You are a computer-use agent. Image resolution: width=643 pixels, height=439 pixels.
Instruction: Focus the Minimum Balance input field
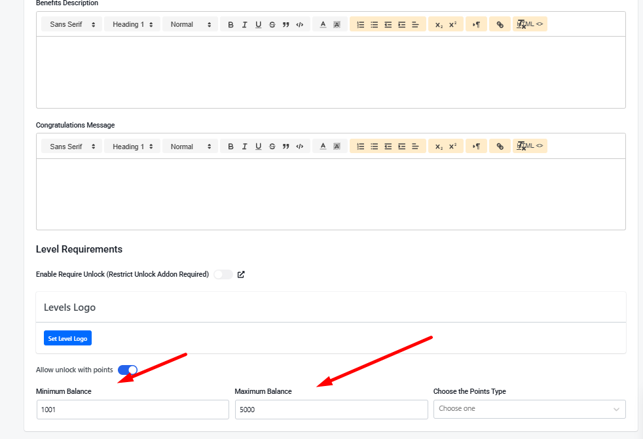(133, 410)
